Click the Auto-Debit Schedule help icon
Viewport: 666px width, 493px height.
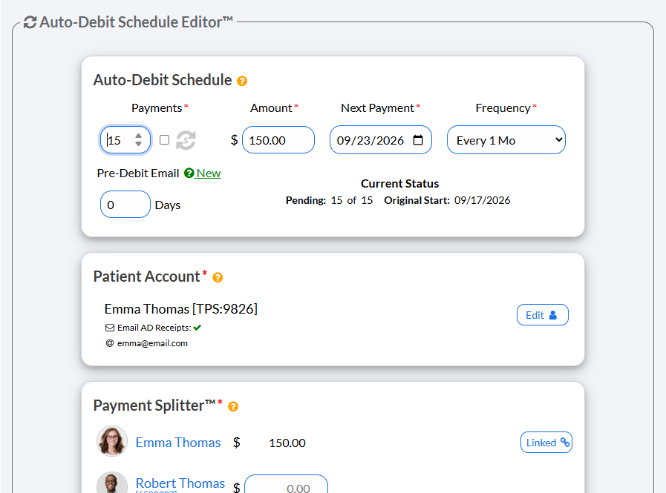[x=242, y=81]
